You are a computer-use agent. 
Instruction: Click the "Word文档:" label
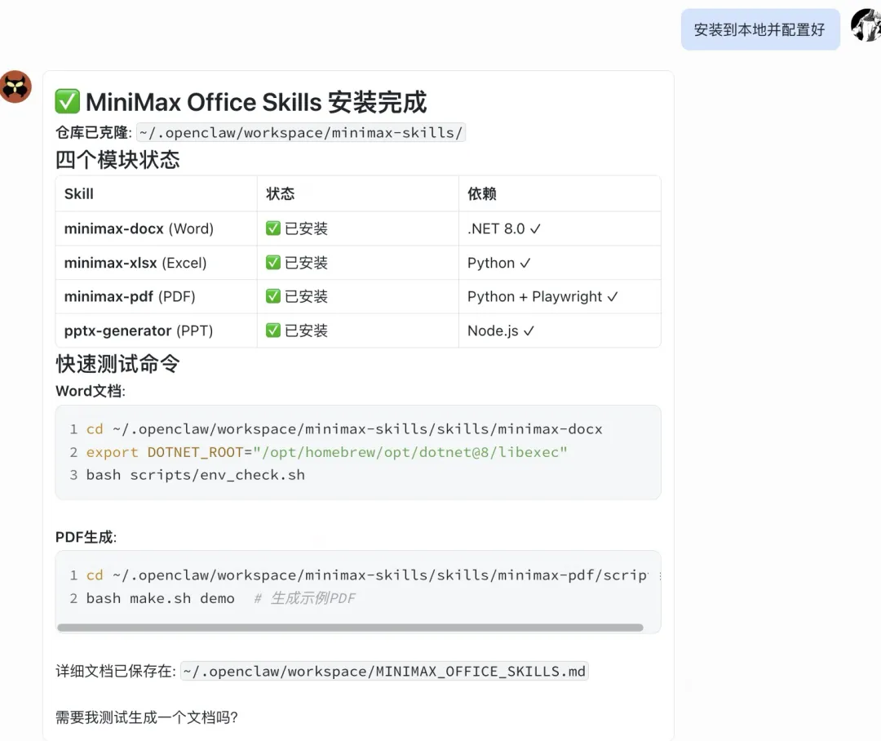91,391
